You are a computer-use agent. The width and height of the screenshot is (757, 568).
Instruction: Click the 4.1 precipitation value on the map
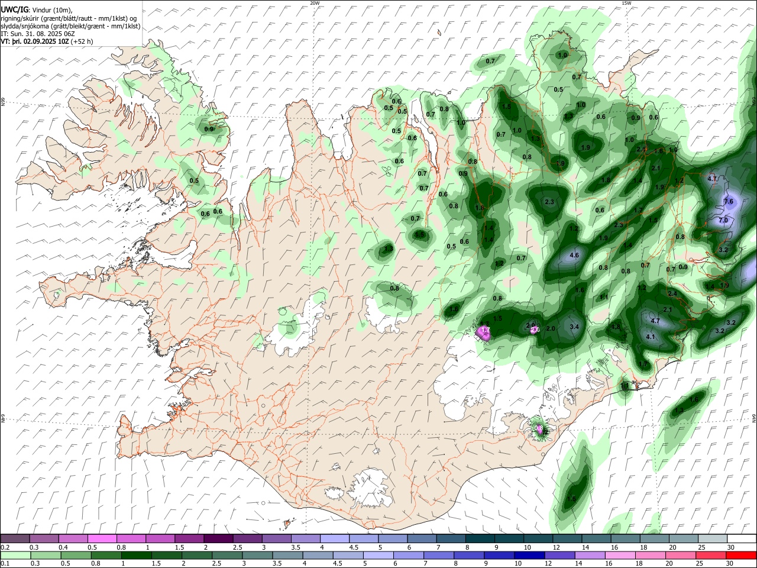coord(651,337)
